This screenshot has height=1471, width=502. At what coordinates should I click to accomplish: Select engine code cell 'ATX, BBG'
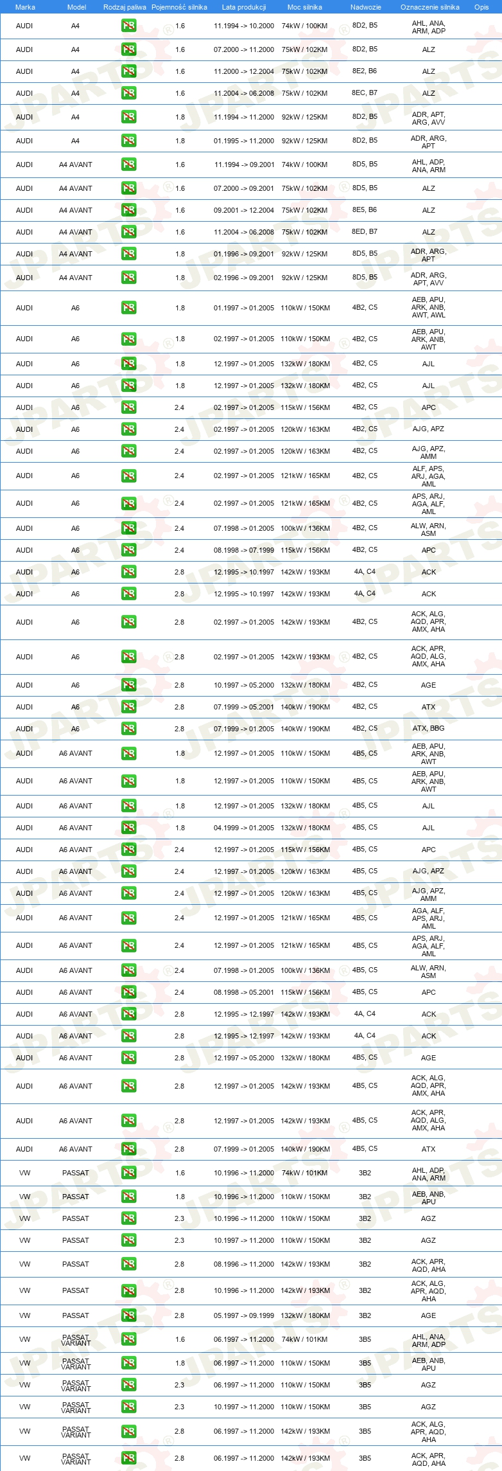pyautogui.click(x=429, y=729)
